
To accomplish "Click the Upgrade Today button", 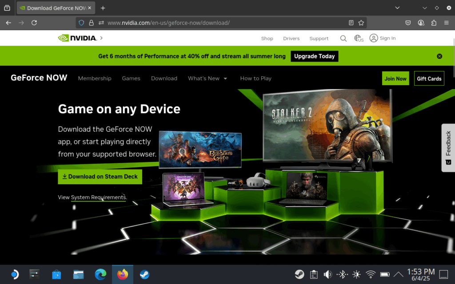I will tap(314, 56).
